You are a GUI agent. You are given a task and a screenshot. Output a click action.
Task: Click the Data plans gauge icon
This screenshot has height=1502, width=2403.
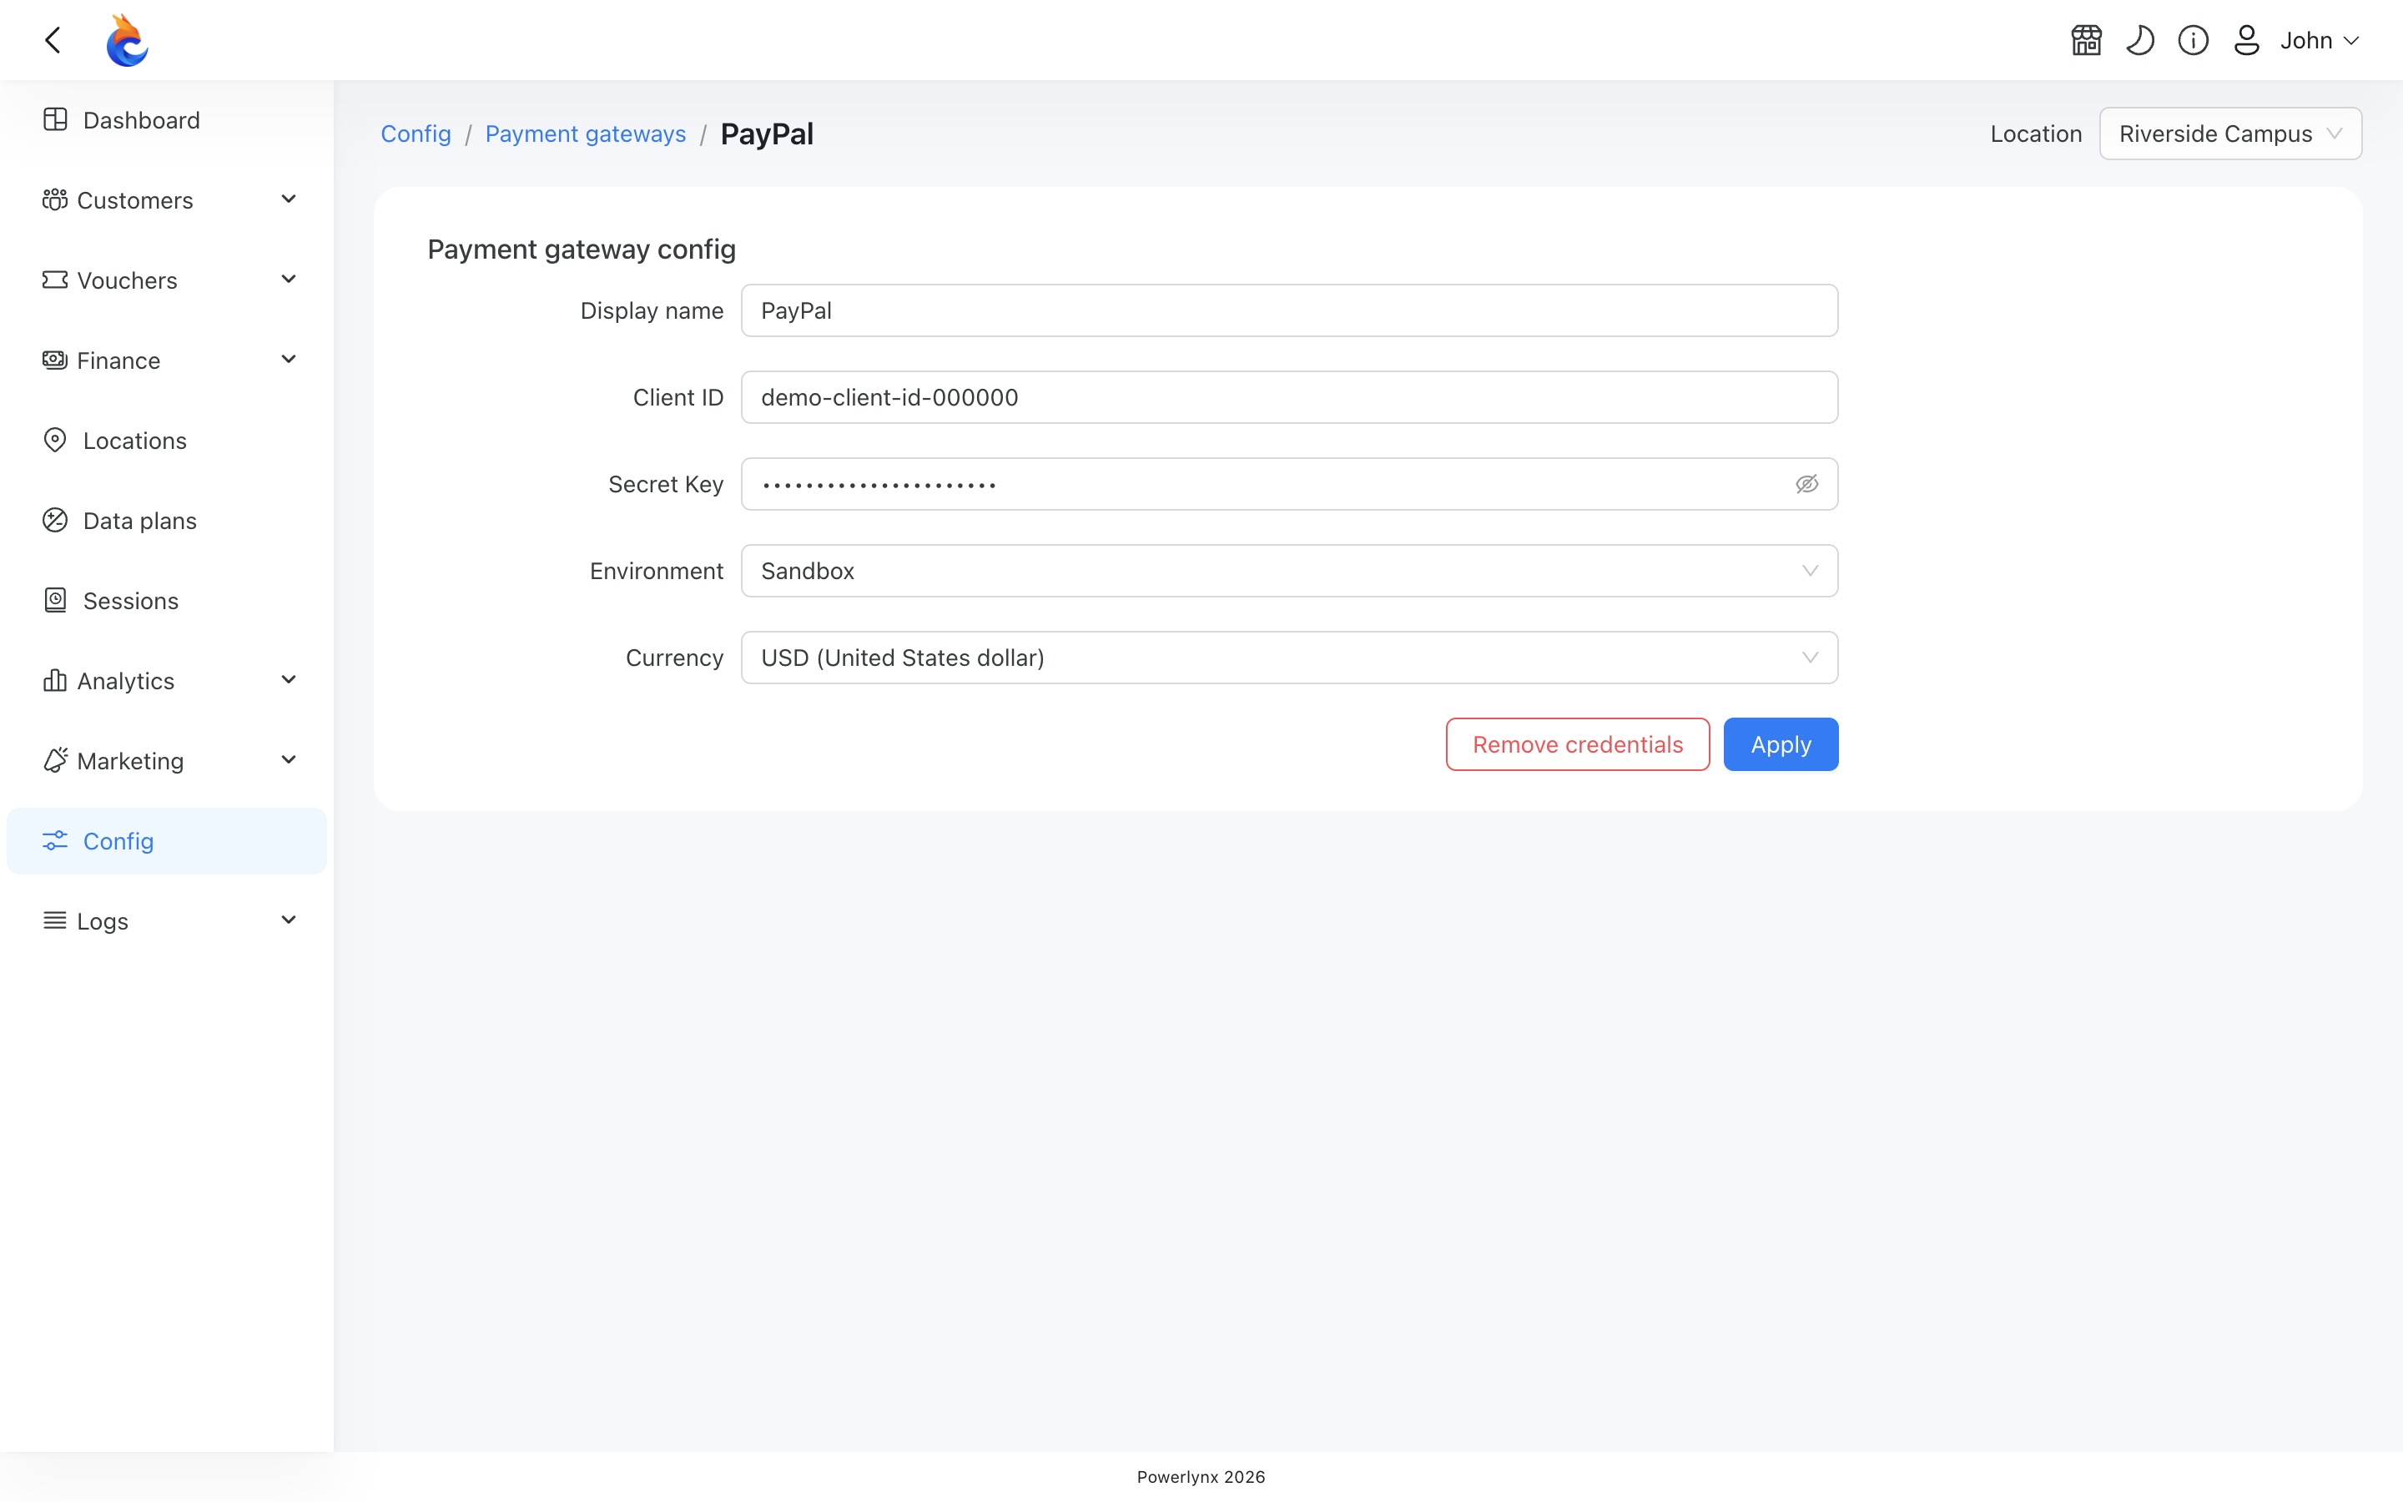point(56,521)
